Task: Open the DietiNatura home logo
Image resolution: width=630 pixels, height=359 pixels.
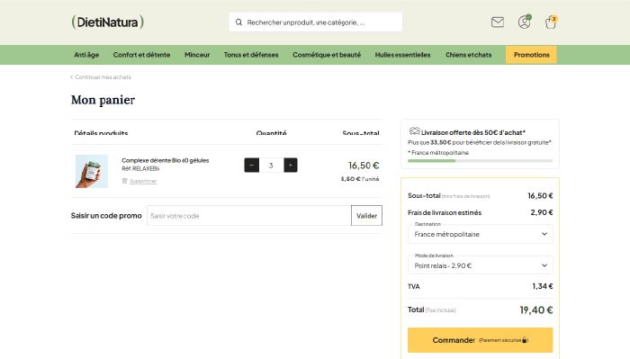Action: pyautogui.click(x=108, y=22)
